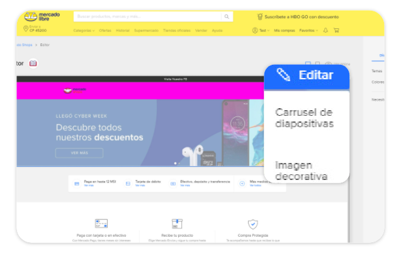Open the notifications bell
The width and height of the screenshot is (401, 253).
(x=325, y=30)
